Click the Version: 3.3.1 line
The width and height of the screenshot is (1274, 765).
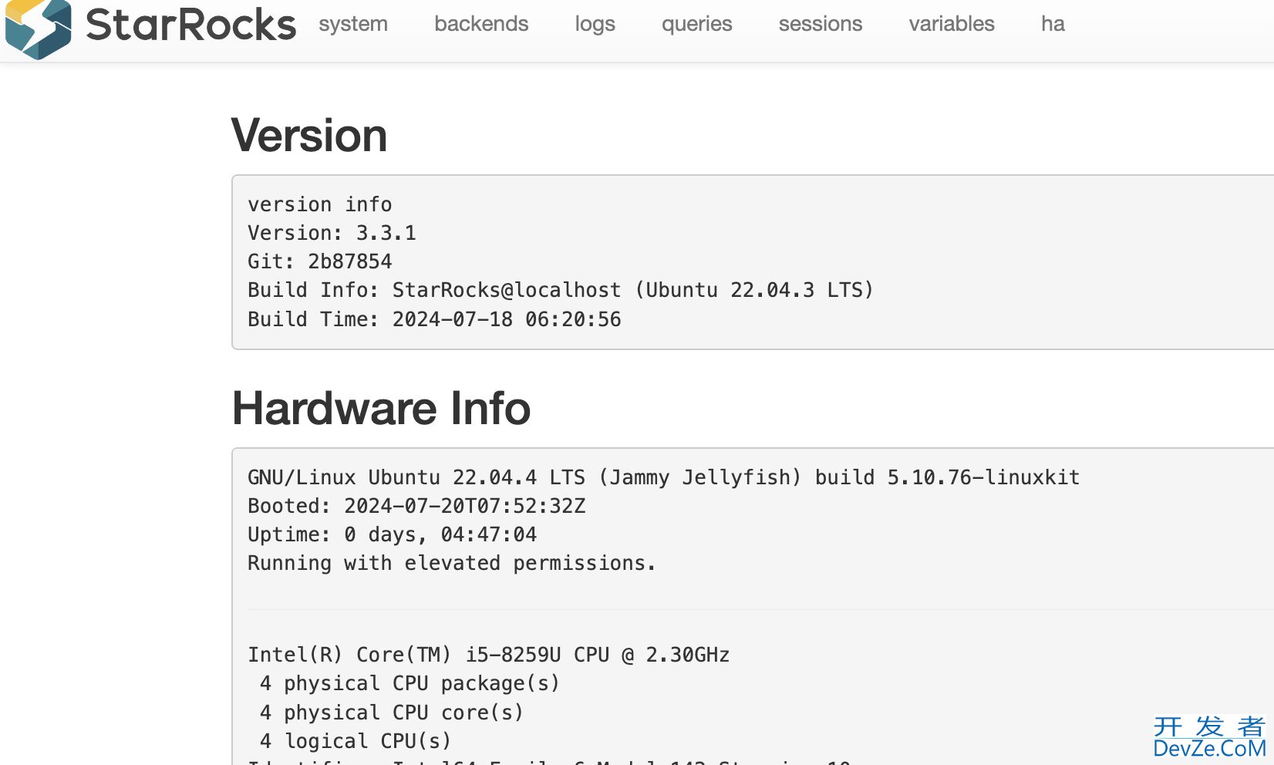(x=332, y=233)
